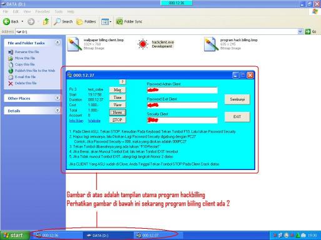
Task: Open the Favorites menu
Action: coord(43,12)
